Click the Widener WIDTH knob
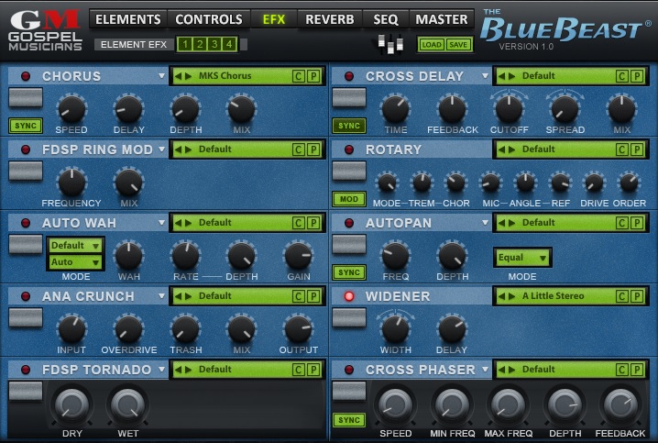658x443 pixels. (395, 329)
